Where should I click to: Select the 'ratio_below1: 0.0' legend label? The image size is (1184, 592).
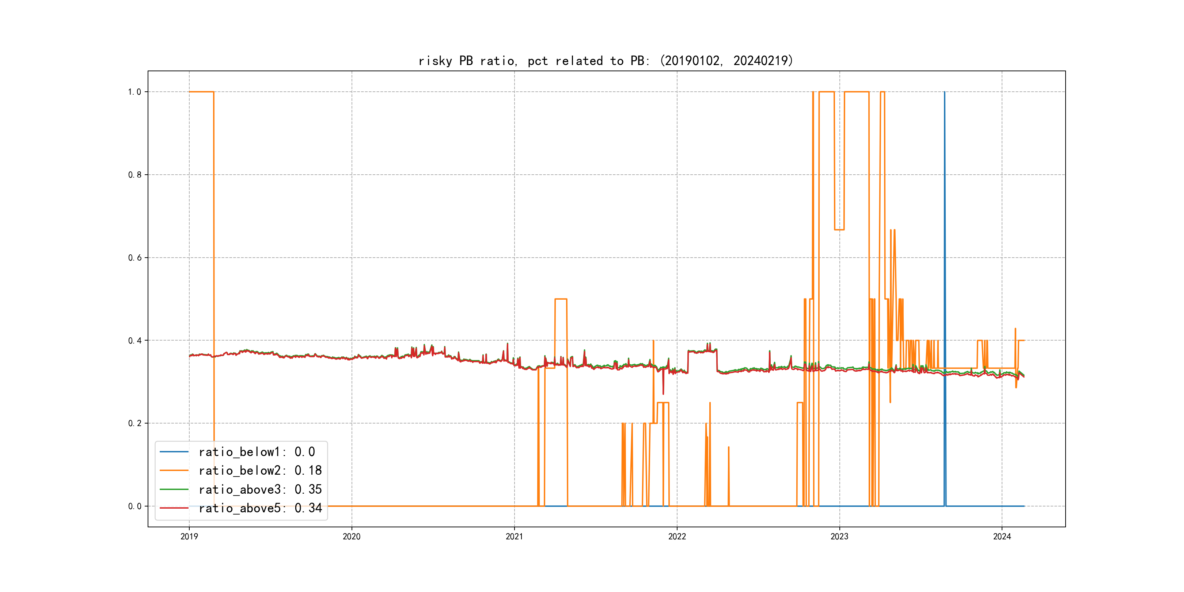click(x=257, y=452)
